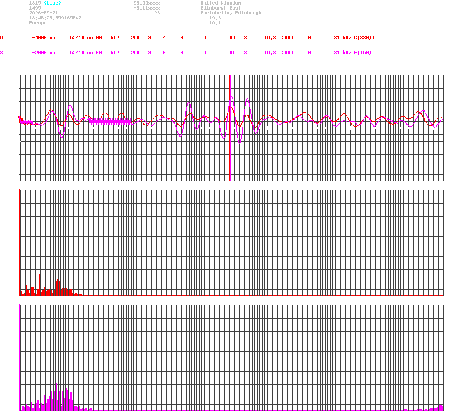Click red row "52419 ns" value
The width and height of the screenshot is (454, 420).
click(x=81, y=38)
